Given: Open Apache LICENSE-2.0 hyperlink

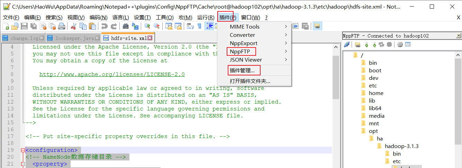Looking at the screenshot, I should click(x=112, y=74).
